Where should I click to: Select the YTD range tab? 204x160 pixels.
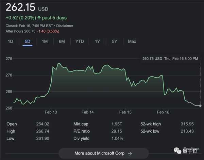(x=80, y=41)
